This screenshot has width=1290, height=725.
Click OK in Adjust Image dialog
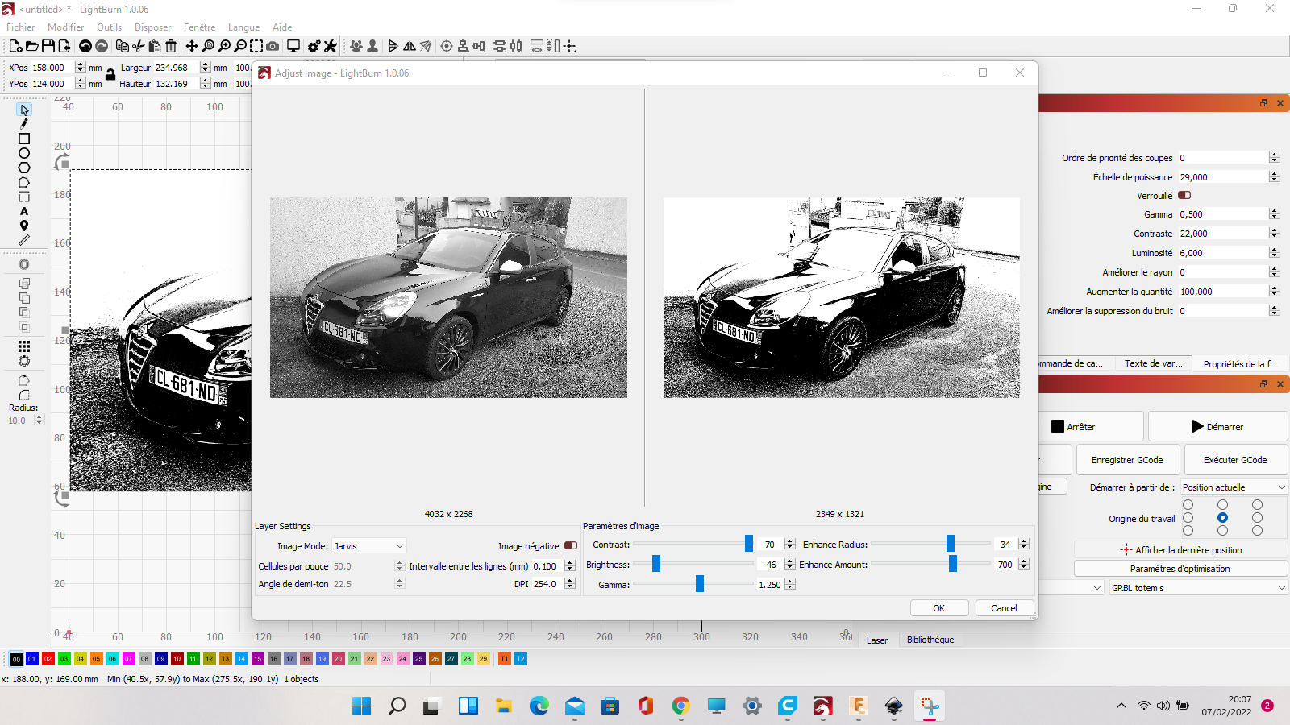(x=939, y=608)
